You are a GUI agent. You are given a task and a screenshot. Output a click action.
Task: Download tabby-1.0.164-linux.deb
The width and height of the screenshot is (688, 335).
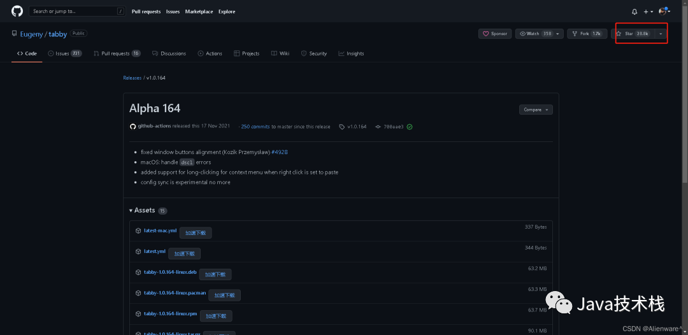pos(170,272)
